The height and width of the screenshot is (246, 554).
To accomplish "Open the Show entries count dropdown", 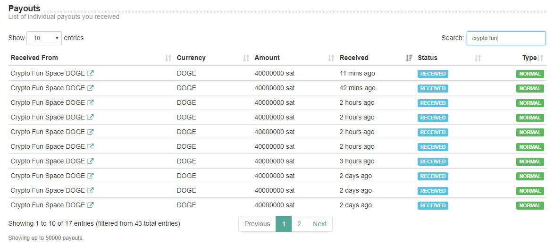I will (x=44, y=38).
